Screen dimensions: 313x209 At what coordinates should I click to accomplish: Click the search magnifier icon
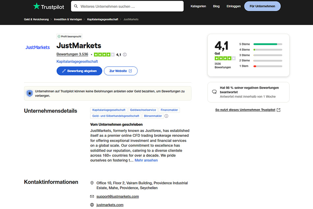click(76, 6)
